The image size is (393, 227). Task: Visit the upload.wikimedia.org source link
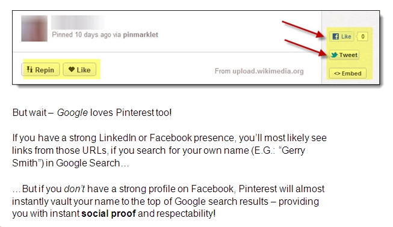[x=268, y=71]
